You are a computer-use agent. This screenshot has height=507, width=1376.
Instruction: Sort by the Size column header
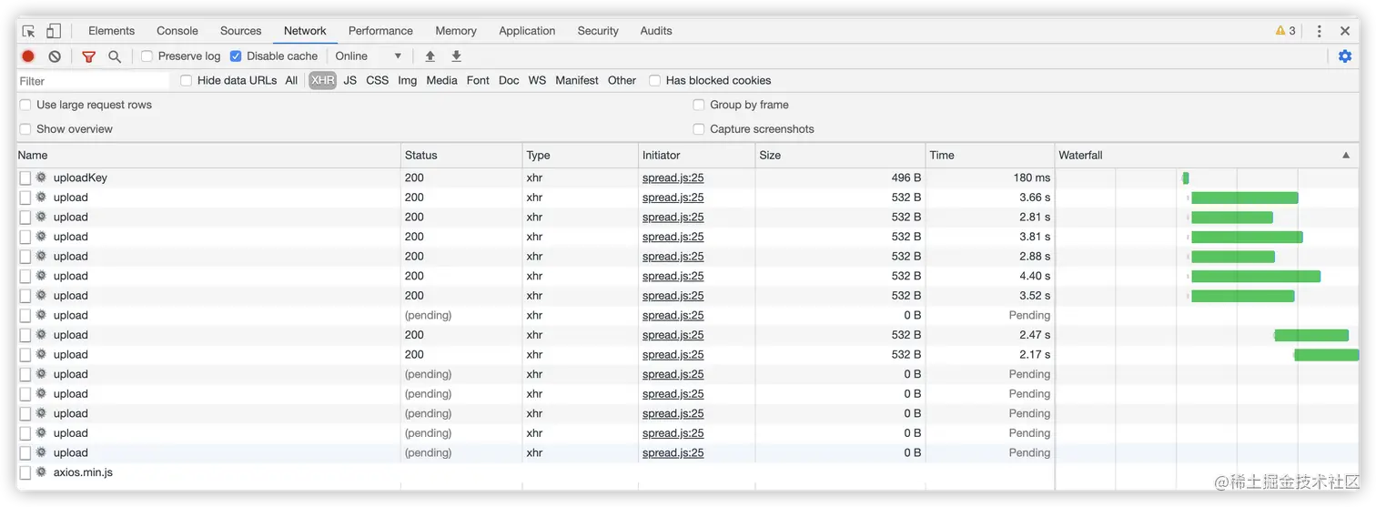coord(841,156)
